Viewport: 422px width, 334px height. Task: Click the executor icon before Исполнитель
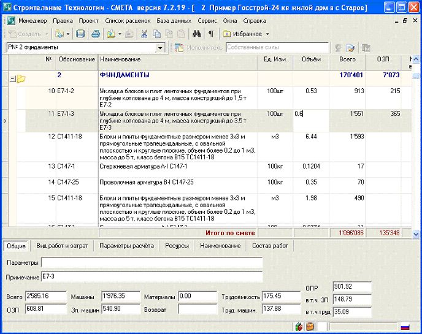[179, 48]
